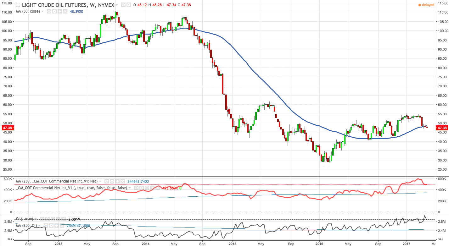449x246 pixels.
Task: Expand dropdown arrow of OI (, true) legend
Action: (x=36, y=219)
